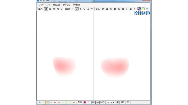The image size is (188, 105).
Task: Click the ノミ button in bottom bar
Action: (88, 102)
